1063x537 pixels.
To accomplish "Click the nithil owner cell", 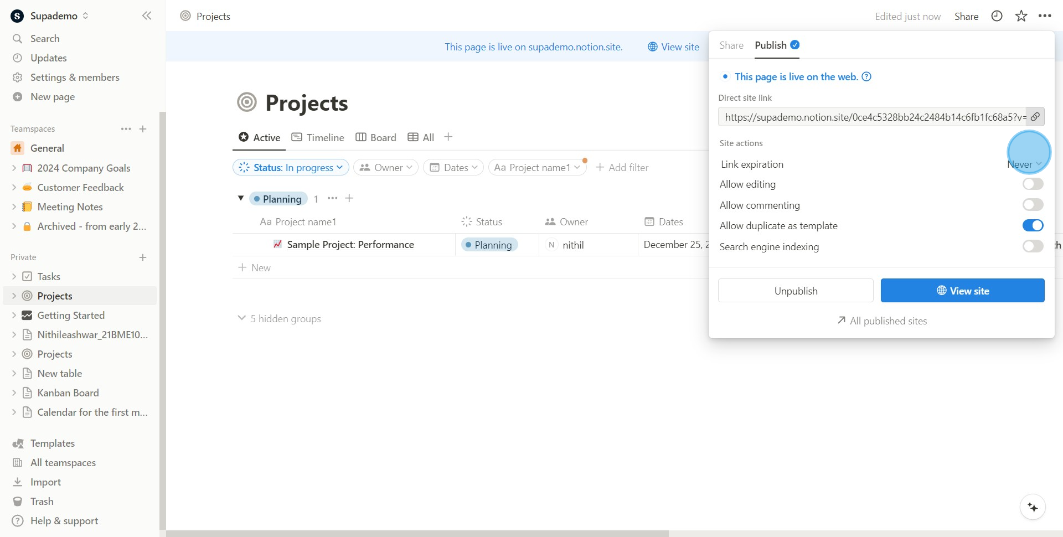I will (588, 245).
